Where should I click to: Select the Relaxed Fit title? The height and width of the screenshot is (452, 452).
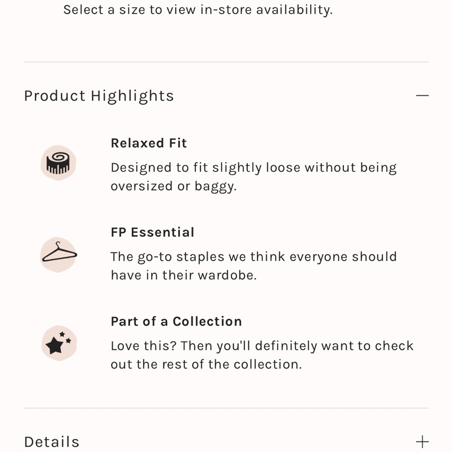(149, 143)
